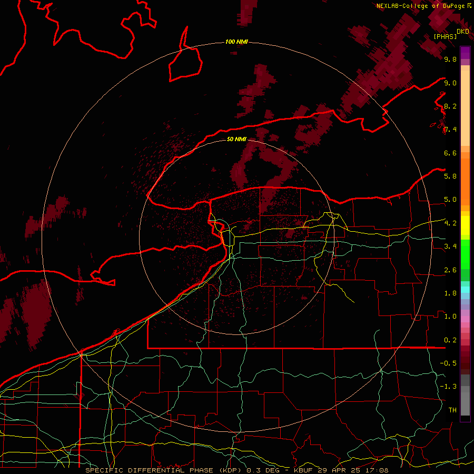Screen dimensions: 474x474
Task: Select the 8.2 value on the color scale
Action: [x=450, y=106]
